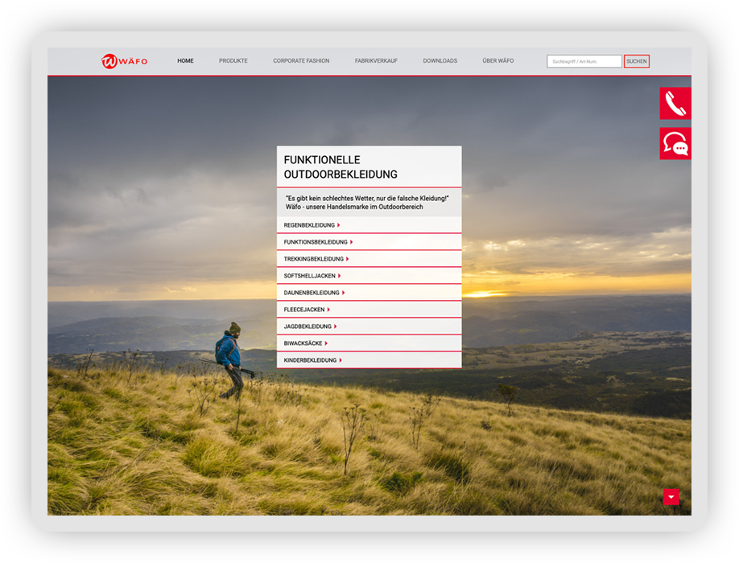Open the PRODUKTE menu
Screen dimensions: 739x563
tap(233, 61)
